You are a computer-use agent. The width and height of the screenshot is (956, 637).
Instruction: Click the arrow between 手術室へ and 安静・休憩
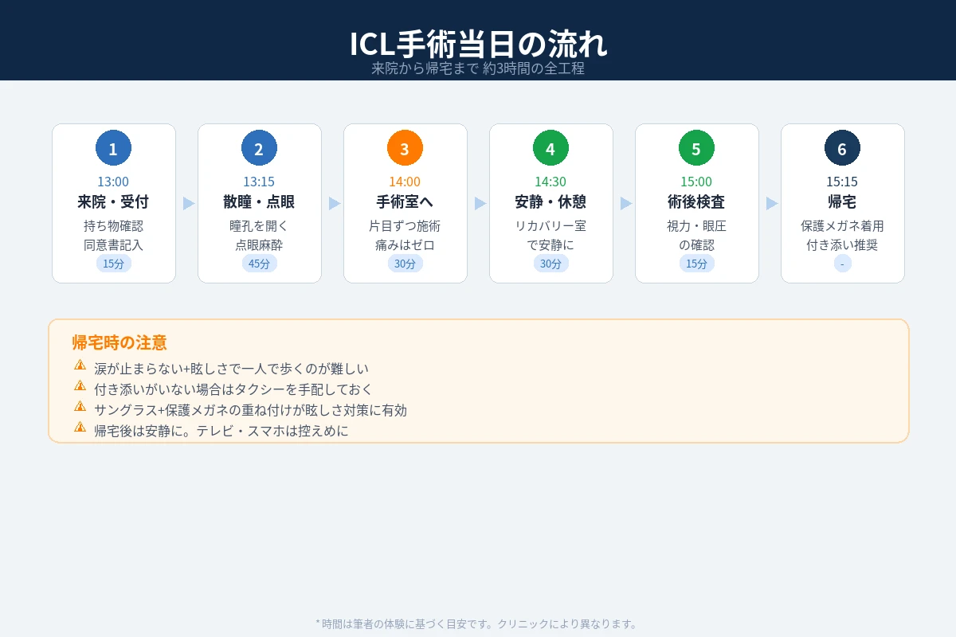click(x=478, y=203)
